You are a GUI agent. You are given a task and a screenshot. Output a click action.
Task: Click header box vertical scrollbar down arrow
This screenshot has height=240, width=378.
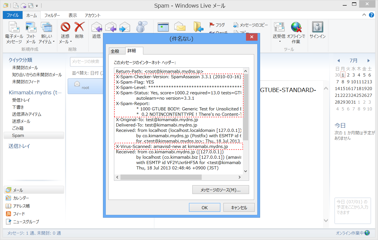pos(245,171)
